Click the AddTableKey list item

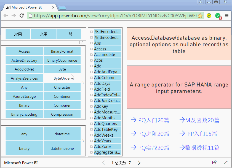[108, 129]
